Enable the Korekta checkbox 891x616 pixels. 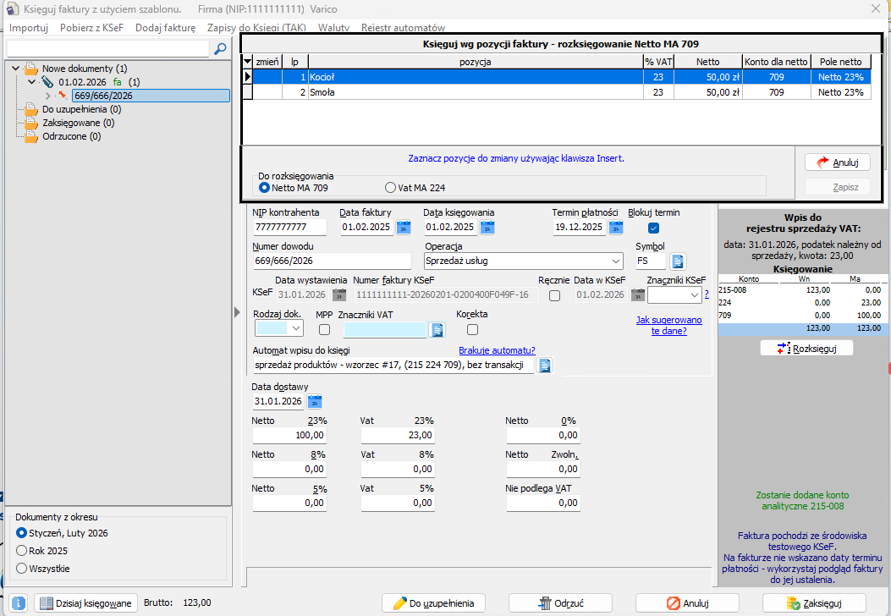click(472, 329)
